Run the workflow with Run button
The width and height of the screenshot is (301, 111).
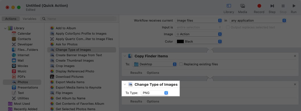pos(294,6)
